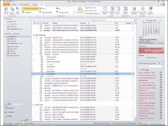Select the From arrangement option
This screenshot has width=168, height=126.
[x=43, y=9]
